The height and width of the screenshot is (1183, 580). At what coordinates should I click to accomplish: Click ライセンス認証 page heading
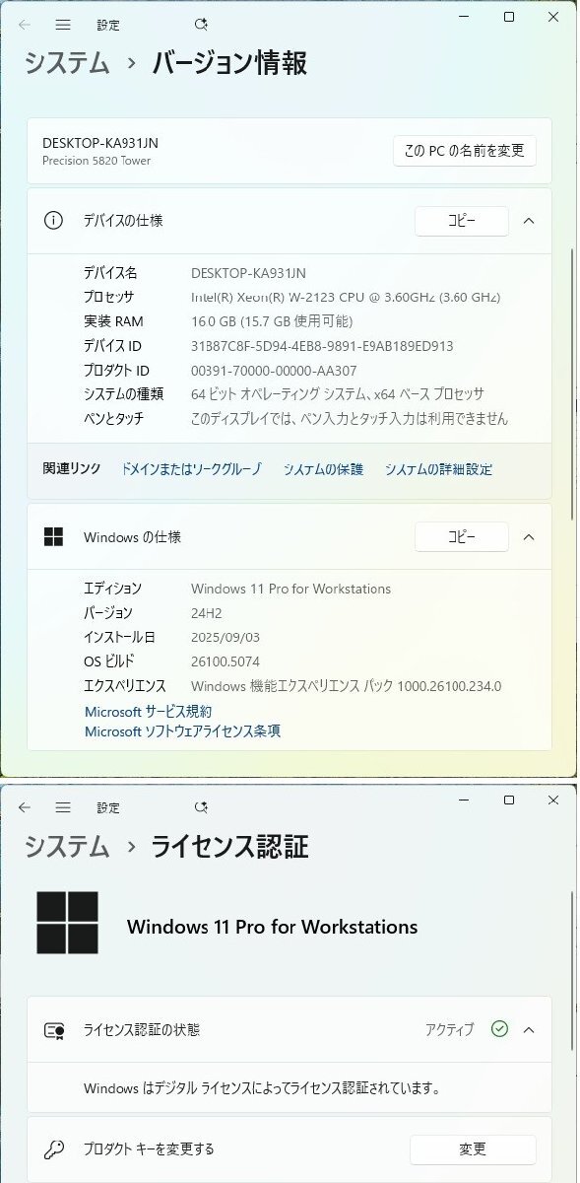click(x=230, y=846)
